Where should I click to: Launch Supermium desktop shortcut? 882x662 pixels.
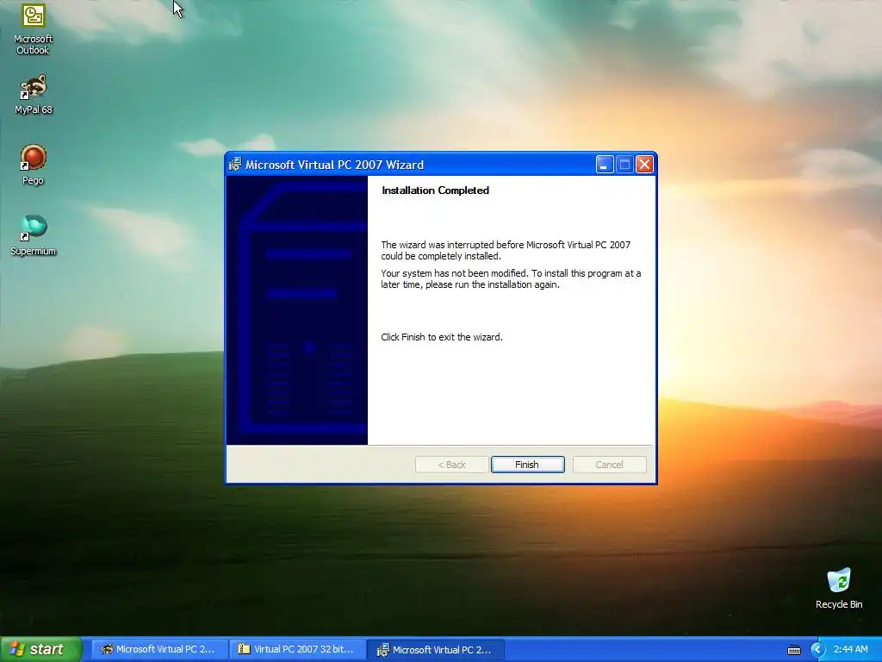pyautogui.click(x=34, y=235)
